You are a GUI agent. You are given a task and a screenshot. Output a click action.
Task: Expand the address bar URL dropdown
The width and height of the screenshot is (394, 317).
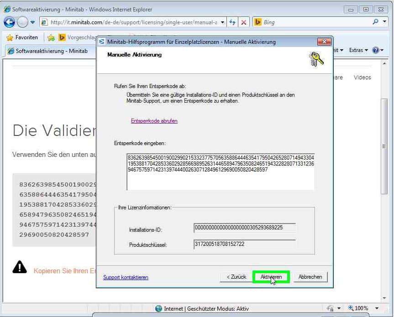[222, 22]
